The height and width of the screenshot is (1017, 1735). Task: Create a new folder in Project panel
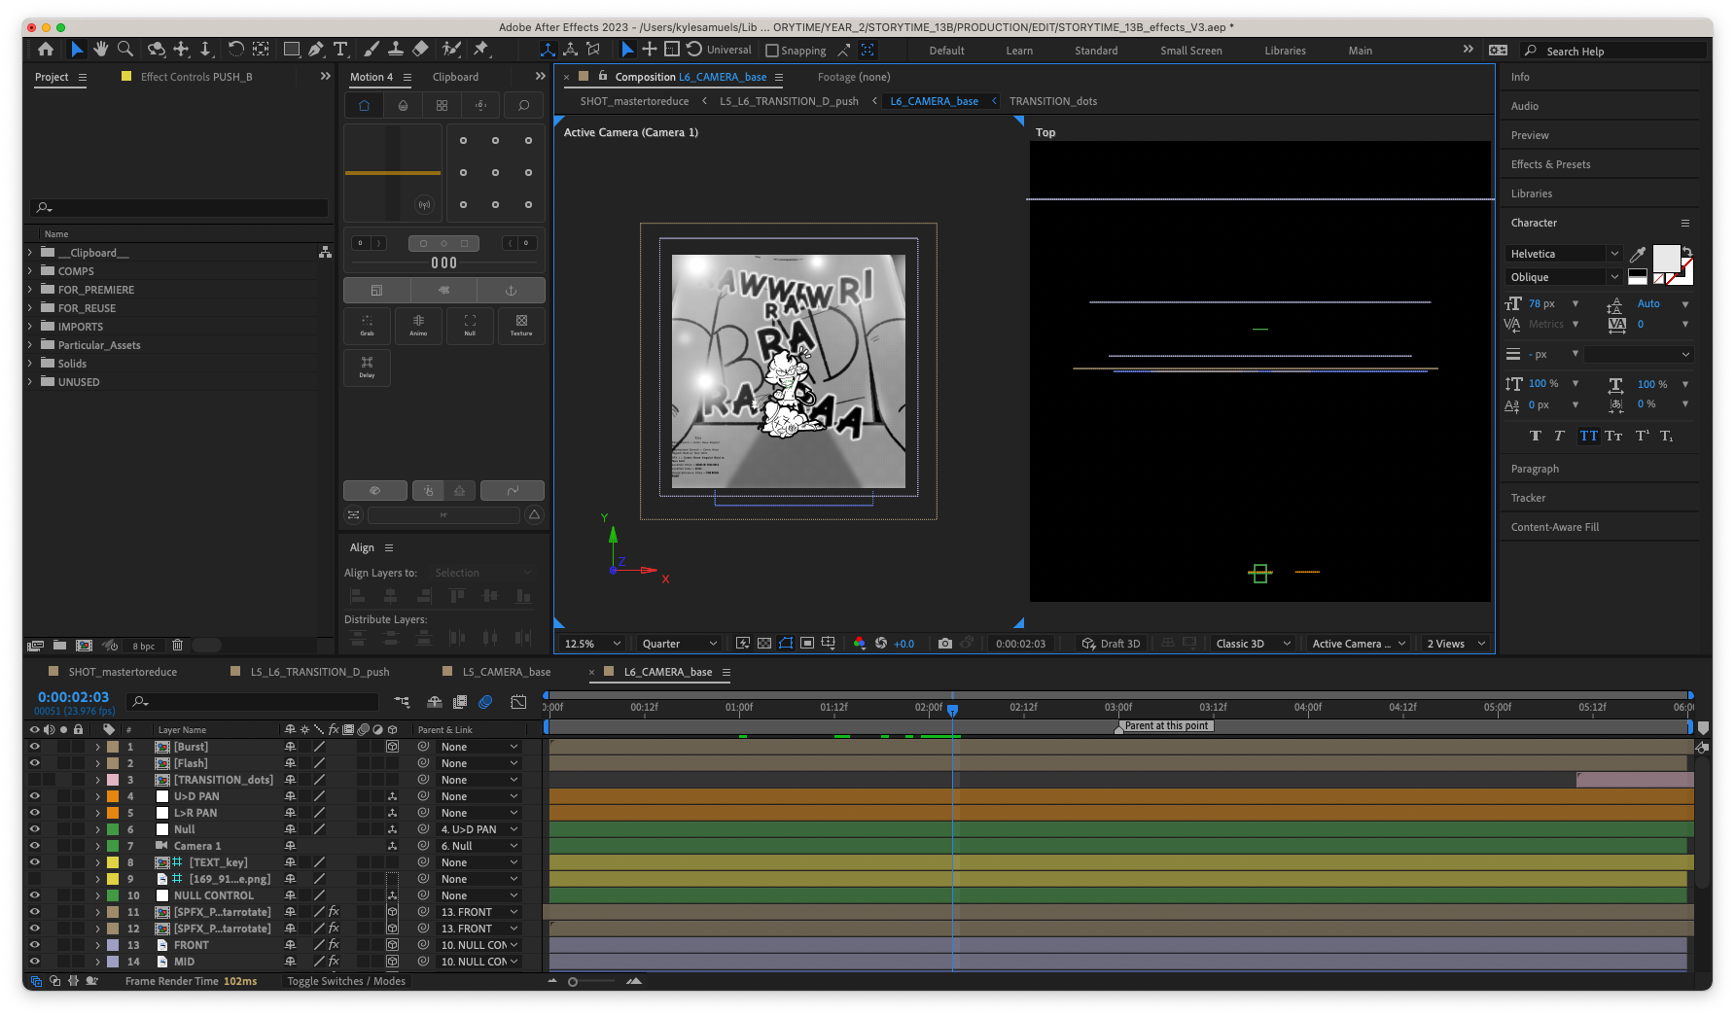click(x=59, y=645)
